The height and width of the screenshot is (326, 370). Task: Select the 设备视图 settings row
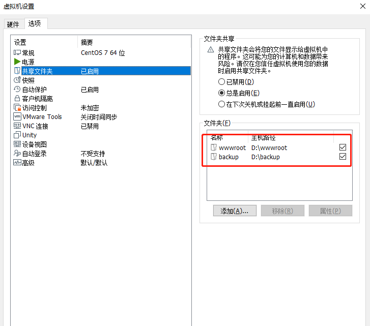pyautogui.click(x=101, y=144)
